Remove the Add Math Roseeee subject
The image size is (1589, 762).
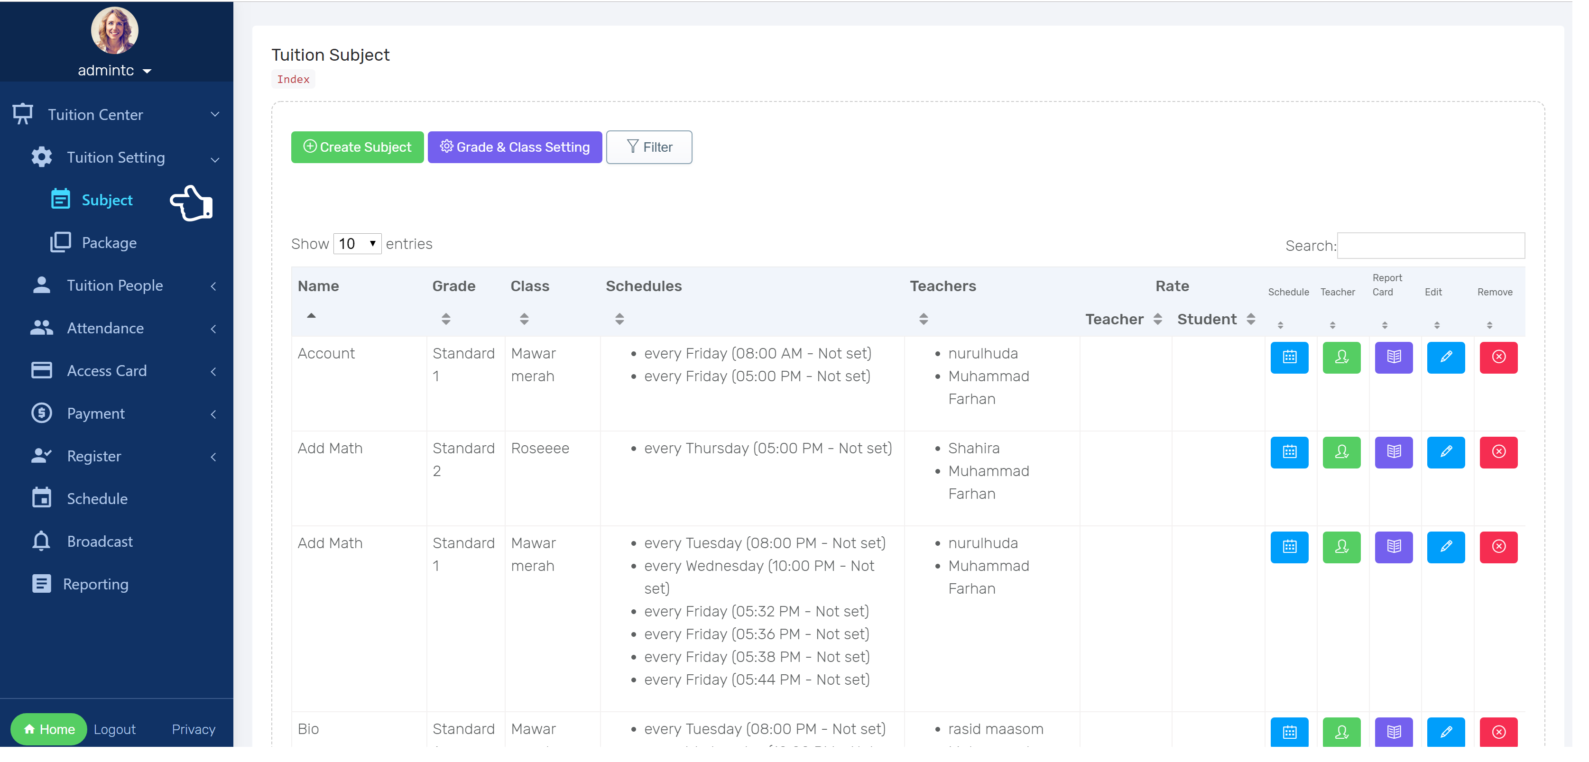click(x=1498, y=452)
